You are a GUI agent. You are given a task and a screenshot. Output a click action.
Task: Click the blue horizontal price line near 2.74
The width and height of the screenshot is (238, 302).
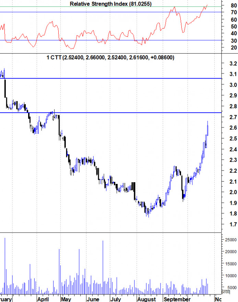coord(111,113)
